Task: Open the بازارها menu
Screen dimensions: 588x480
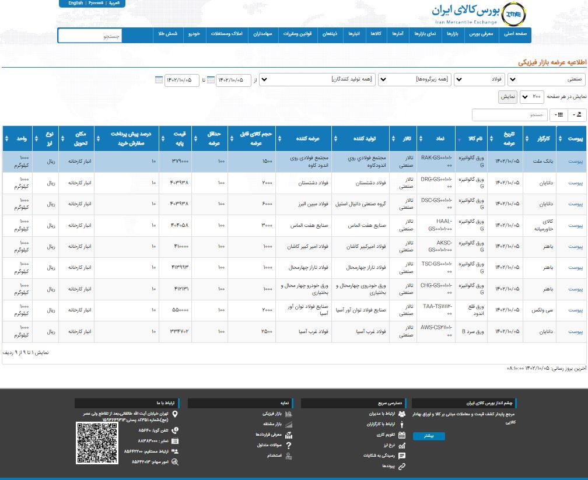Action: [452, 34]
